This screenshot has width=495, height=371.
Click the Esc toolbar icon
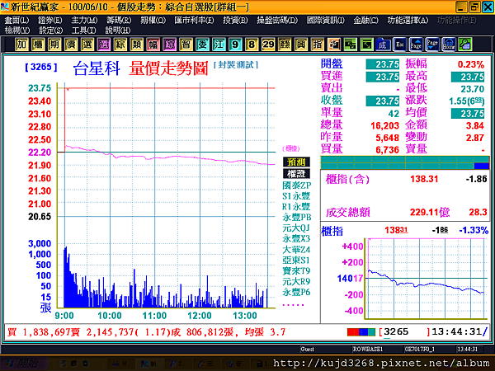399,45
